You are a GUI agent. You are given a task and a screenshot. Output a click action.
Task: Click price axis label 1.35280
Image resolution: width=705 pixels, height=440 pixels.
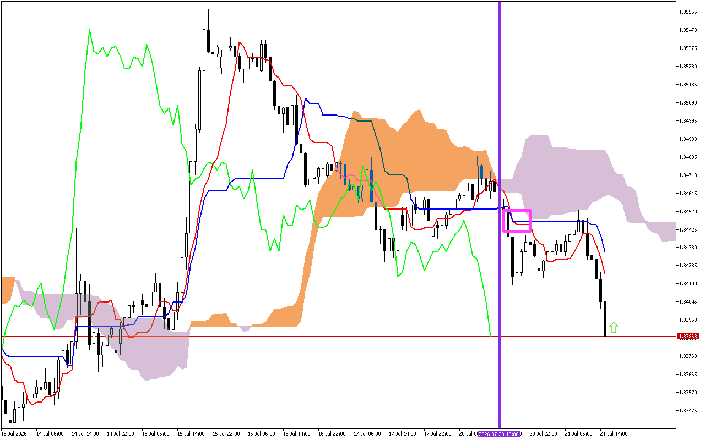click(x=688, y=66)
